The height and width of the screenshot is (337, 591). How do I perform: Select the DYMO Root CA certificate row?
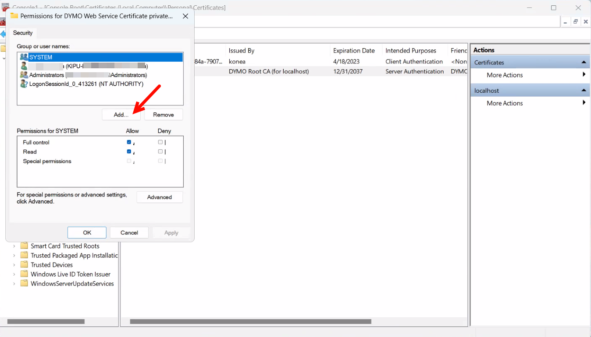(x=269, y=71)
